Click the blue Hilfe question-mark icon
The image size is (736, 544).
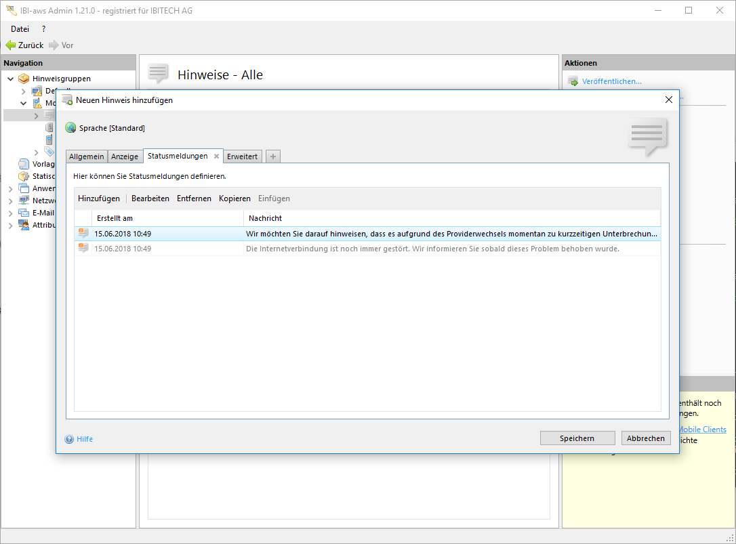pos(69,439)
